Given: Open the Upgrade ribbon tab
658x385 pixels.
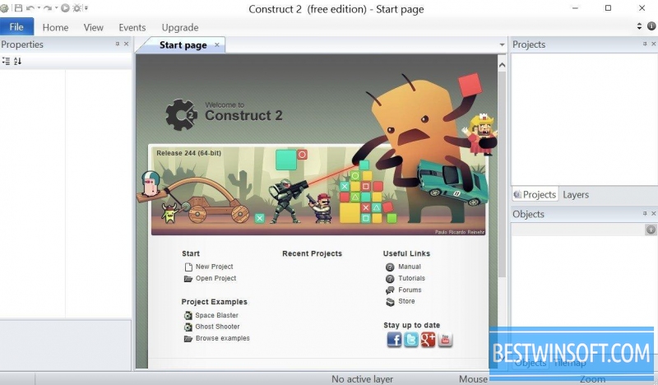Looking at the screenshot, I should click(x=180, y=27).
